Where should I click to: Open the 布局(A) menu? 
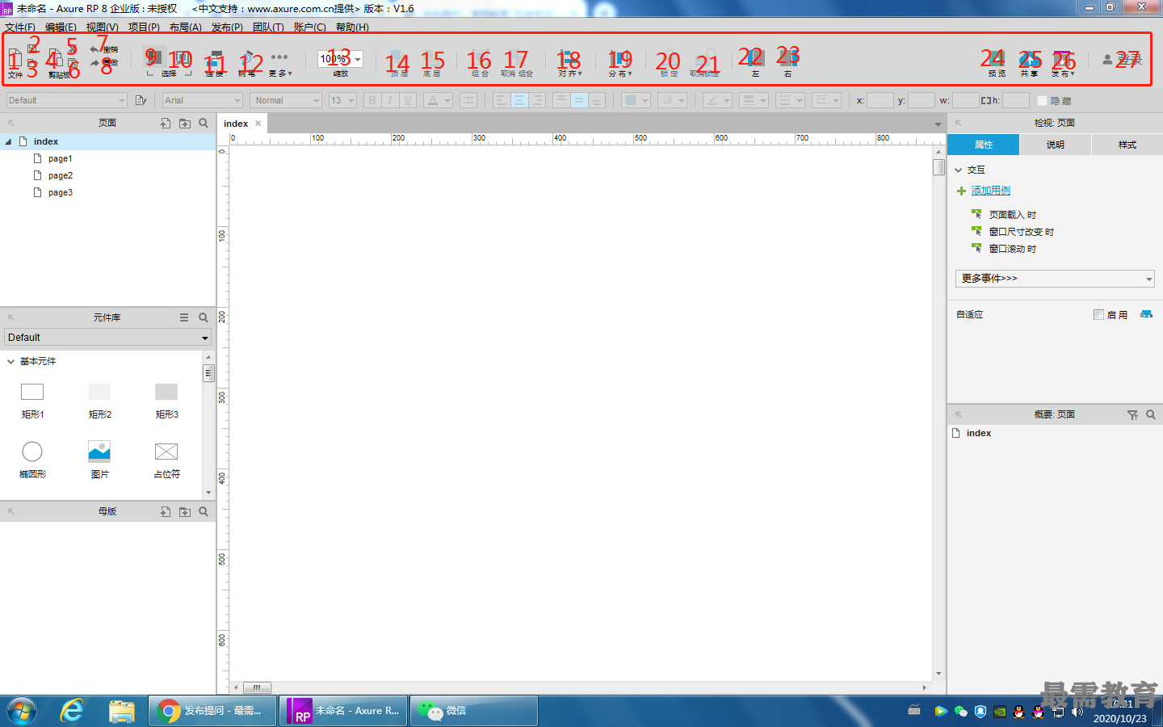186,27
